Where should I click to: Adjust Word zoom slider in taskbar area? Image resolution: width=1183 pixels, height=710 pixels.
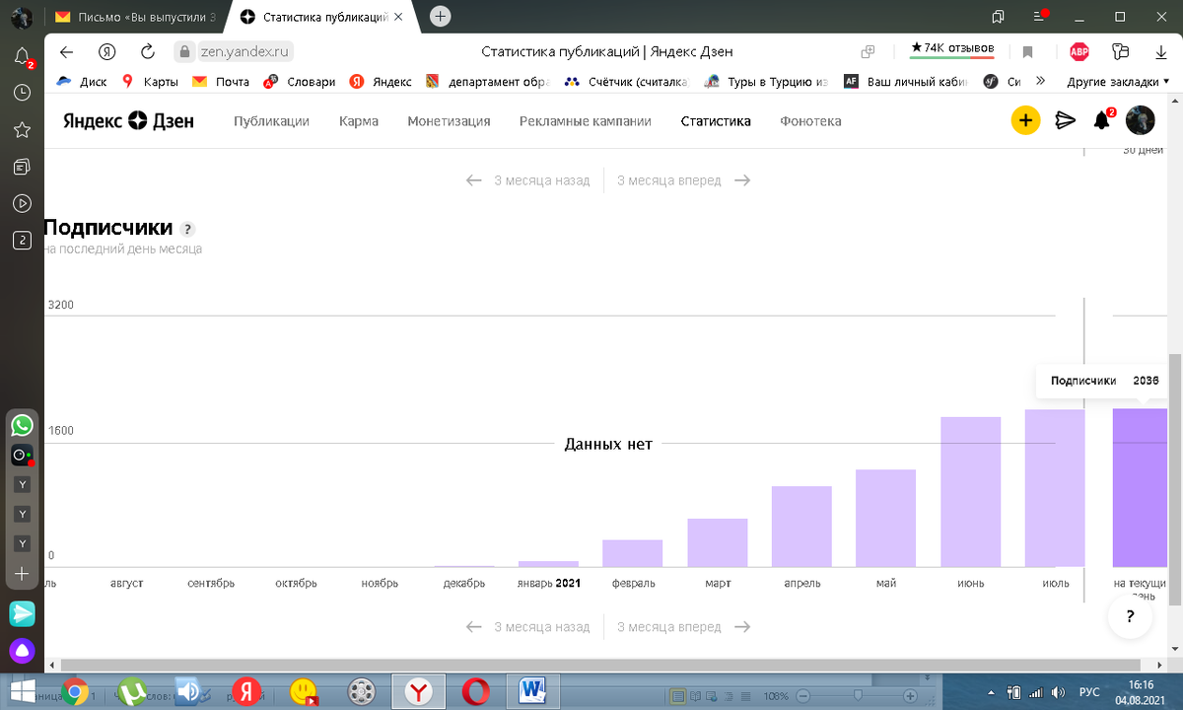coord(858,696)
